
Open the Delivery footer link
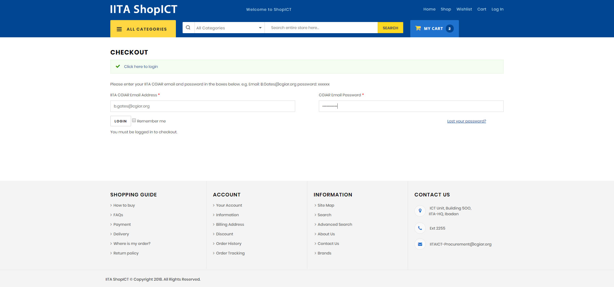point(121,234)
